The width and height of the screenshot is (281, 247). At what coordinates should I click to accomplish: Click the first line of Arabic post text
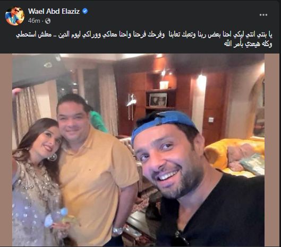pyautogui.click(x=144, y=35)
